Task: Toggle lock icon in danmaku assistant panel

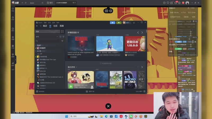Action: tap(188, 8)
